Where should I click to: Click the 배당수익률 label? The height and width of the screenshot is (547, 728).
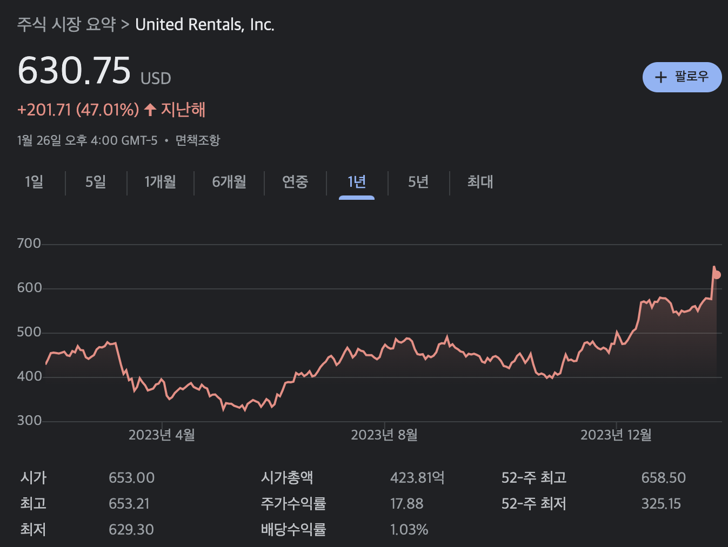(x=293, y=530)
